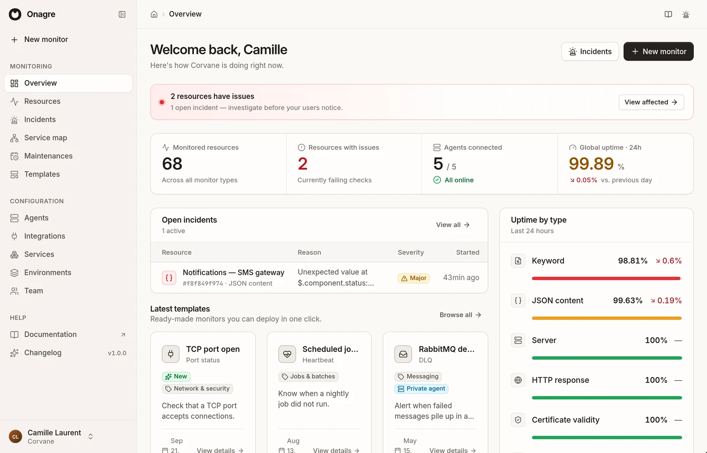
Task: Click the HTTP response globe icon
Action: (x=518, y=380)
